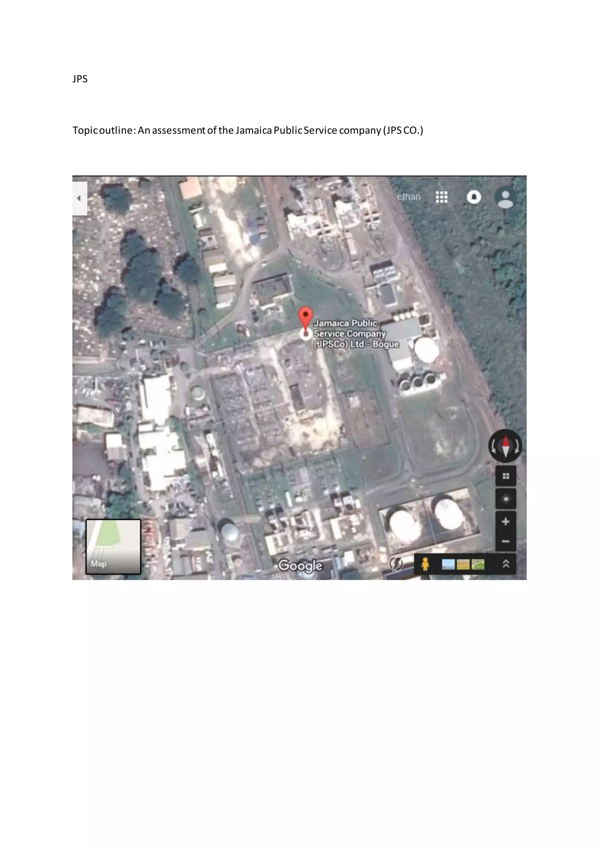Click the username ethan
Image resolution: width=600 pixels, height=848 pixels.
409,197
